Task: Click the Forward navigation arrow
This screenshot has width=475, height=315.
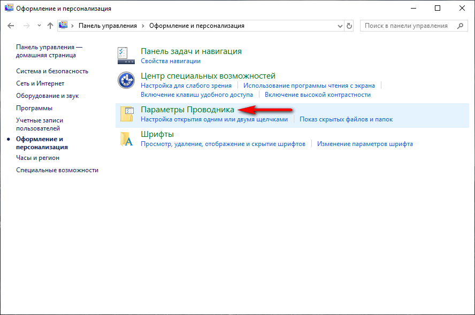Action: (x=27, y=26)
